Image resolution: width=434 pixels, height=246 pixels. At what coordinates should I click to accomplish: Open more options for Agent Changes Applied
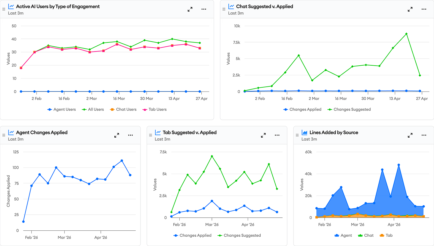pos(130,135)
